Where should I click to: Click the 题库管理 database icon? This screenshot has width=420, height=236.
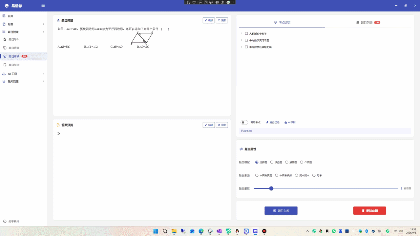(x=4, y=81)
